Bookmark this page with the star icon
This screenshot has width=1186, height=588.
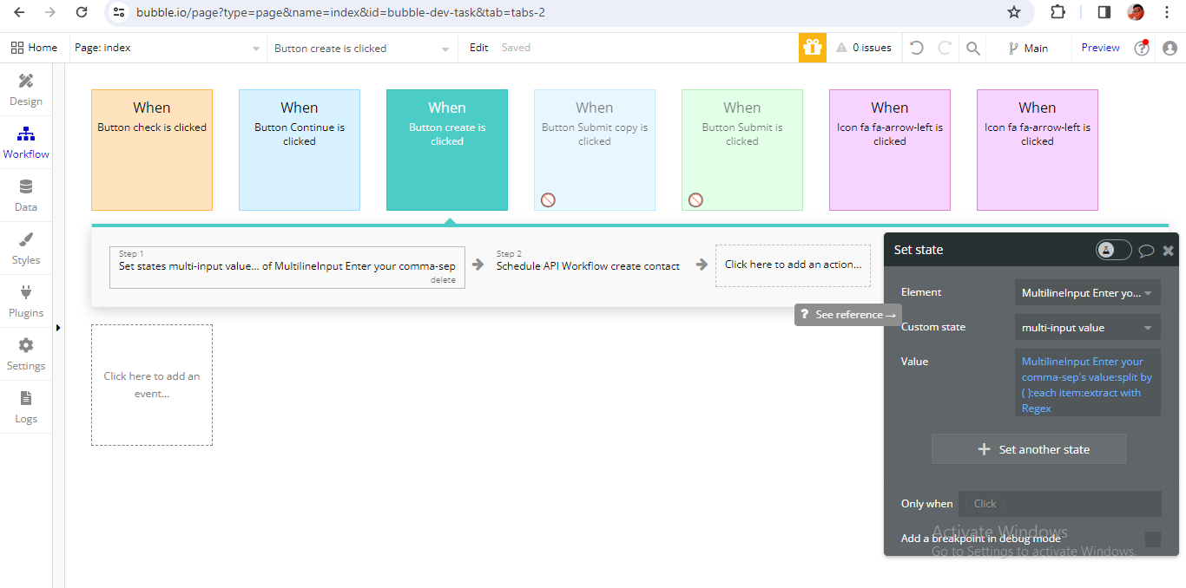tap(1013, 12)
